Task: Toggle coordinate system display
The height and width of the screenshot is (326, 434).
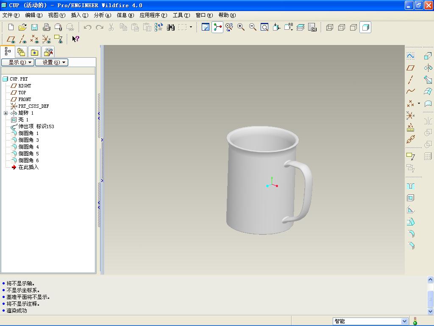Action: [47, 39]
